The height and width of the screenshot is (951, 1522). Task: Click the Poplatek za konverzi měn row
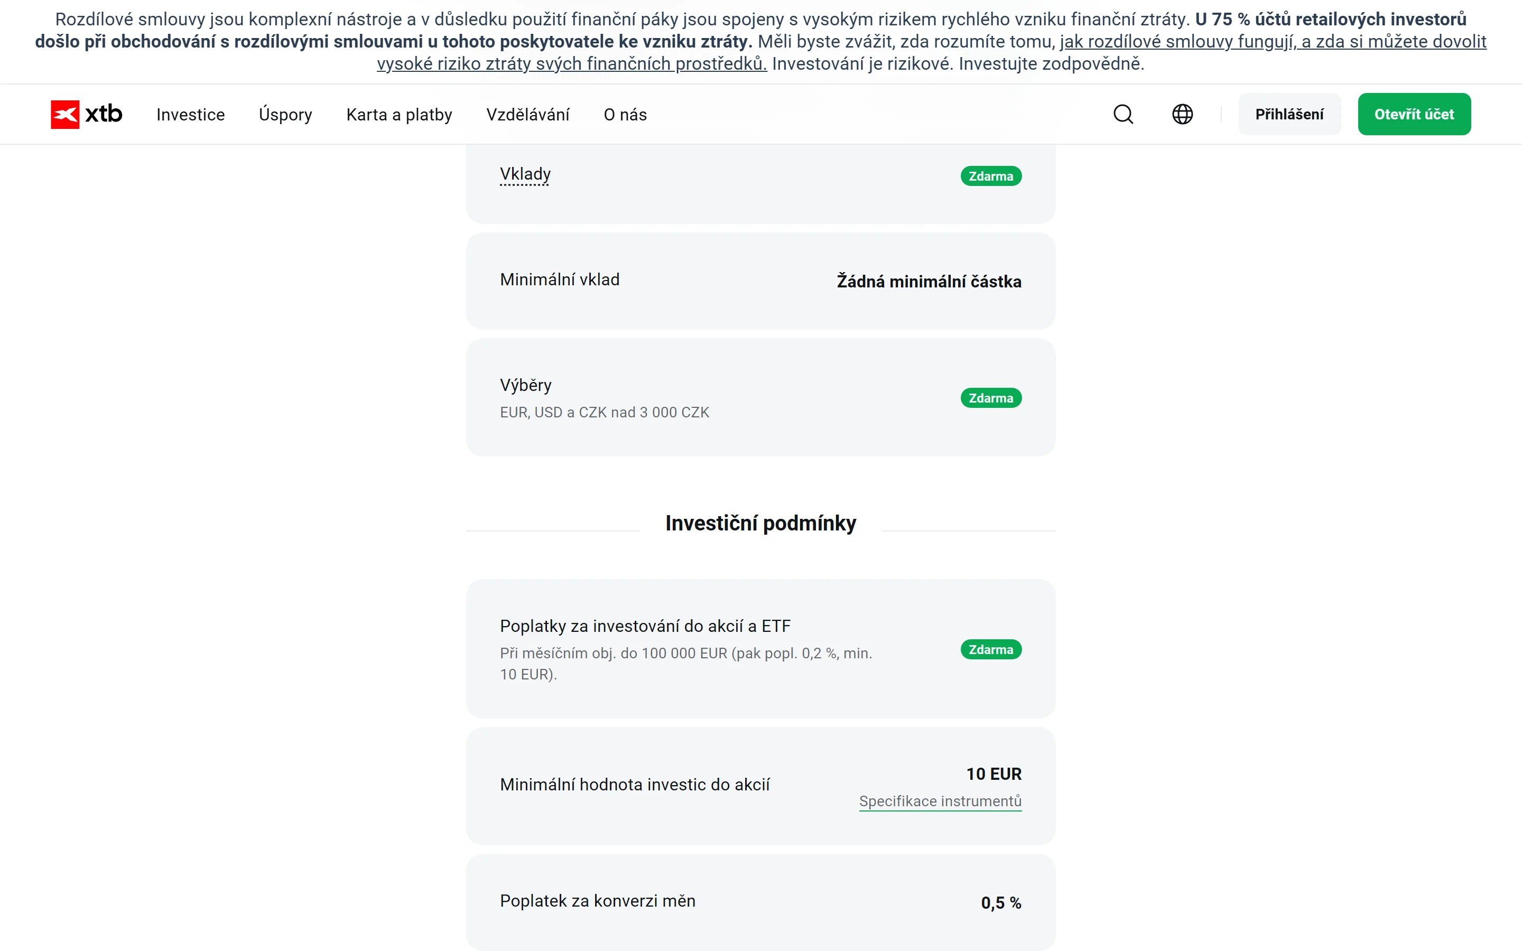coord(760,901)
